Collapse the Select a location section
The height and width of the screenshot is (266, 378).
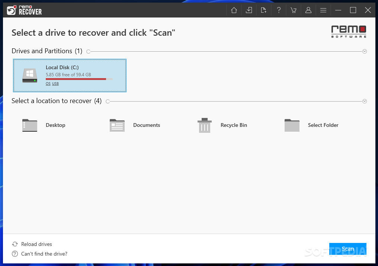coord(364,101)
